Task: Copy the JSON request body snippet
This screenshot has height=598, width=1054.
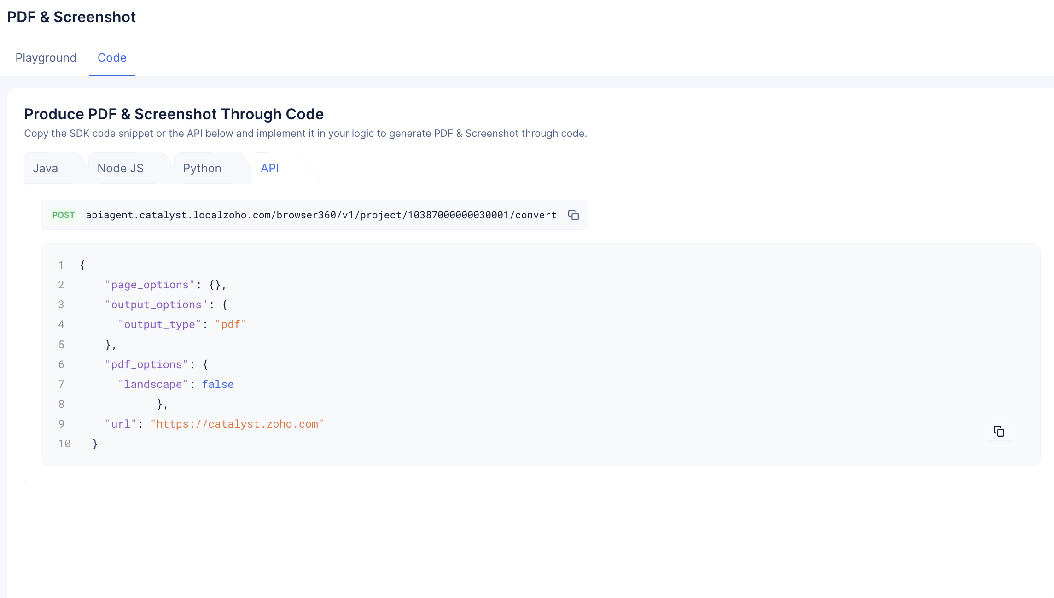Action: (999, 431)
